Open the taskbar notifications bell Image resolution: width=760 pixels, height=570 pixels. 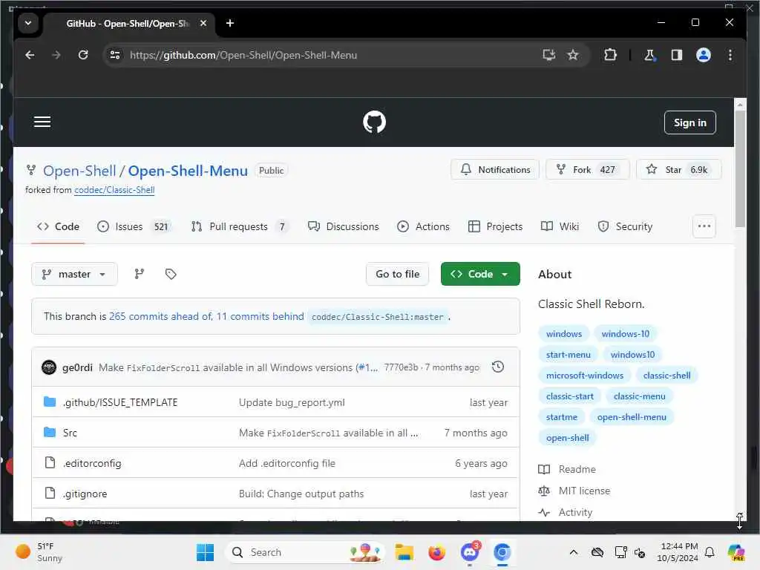(710, 552)
